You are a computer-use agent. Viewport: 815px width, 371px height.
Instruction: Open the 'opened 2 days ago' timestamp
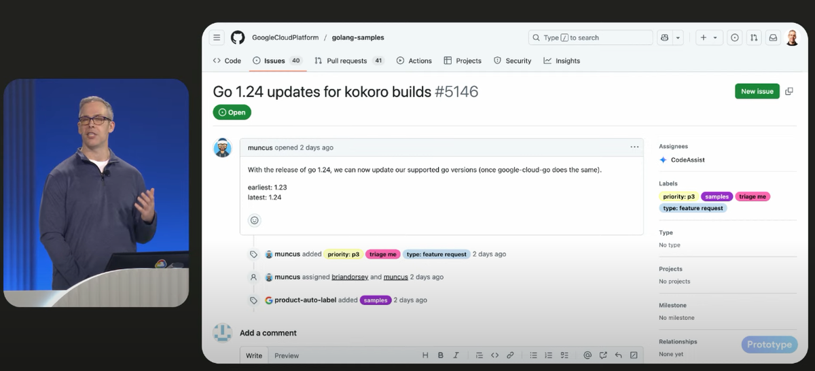click(304, 147)
